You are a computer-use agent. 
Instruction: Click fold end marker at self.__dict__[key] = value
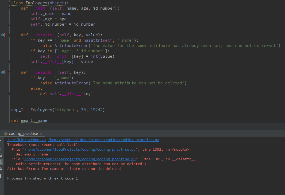9,62
